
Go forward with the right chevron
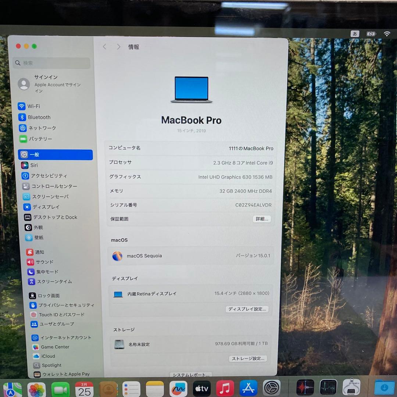click(x=118, y=47)
